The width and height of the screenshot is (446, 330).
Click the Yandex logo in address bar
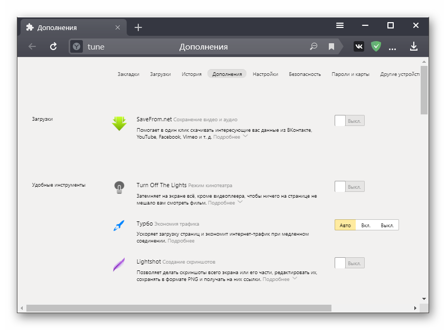tap(77, 46)
